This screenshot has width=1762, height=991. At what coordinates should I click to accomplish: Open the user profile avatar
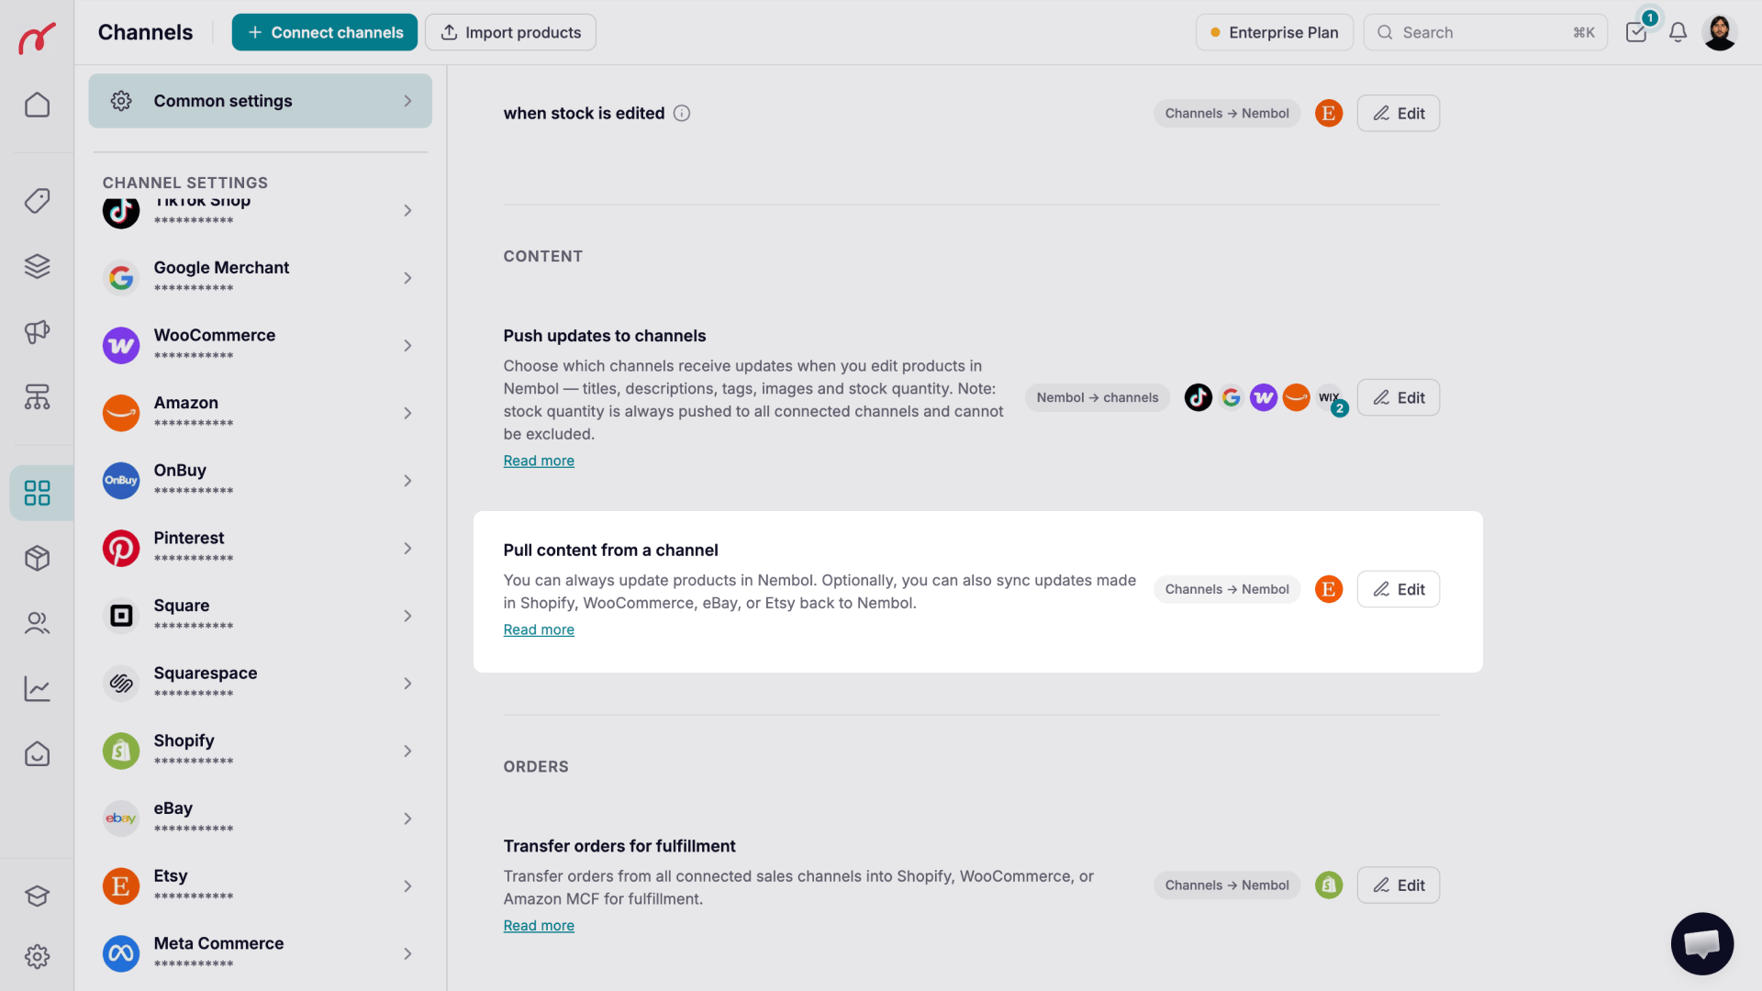pos(1720,33)
